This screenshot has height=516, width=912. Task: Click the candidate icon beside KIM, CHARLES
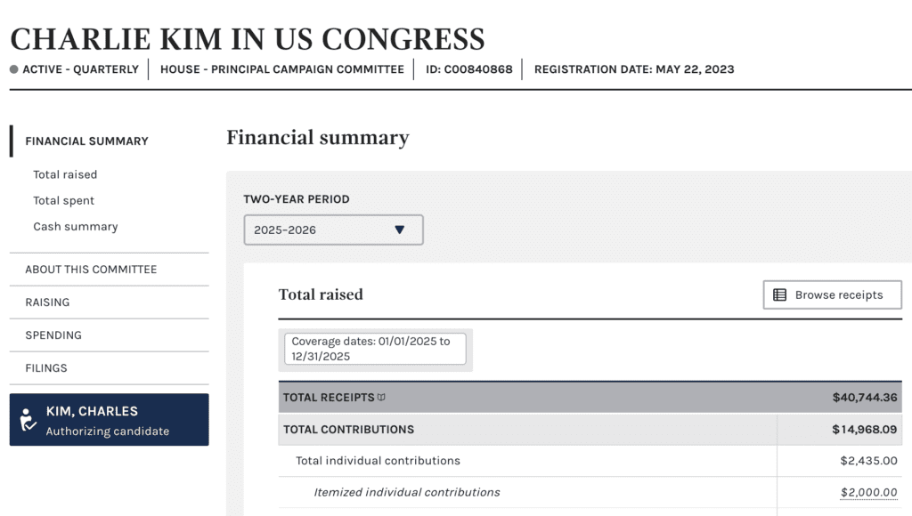click(x=28, y=420)
